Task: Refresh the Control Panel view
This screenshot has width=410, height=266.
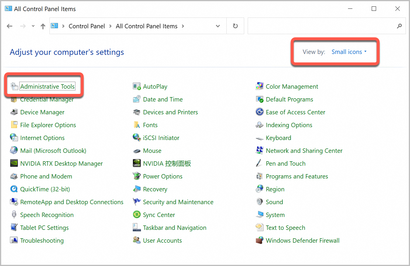Action: point(235,26)
